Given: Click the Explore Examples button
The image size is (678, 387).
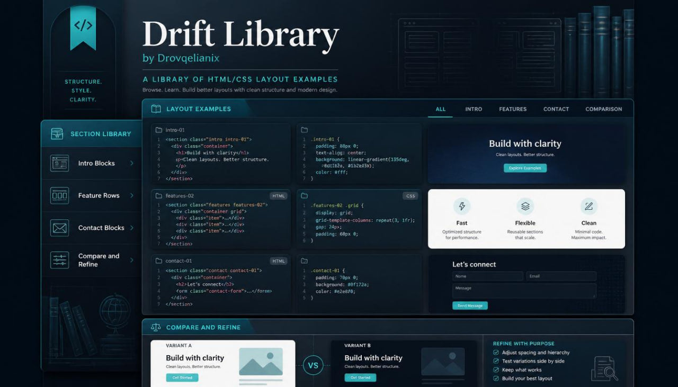Looking at the screenshot, I should tap(525, 168).
